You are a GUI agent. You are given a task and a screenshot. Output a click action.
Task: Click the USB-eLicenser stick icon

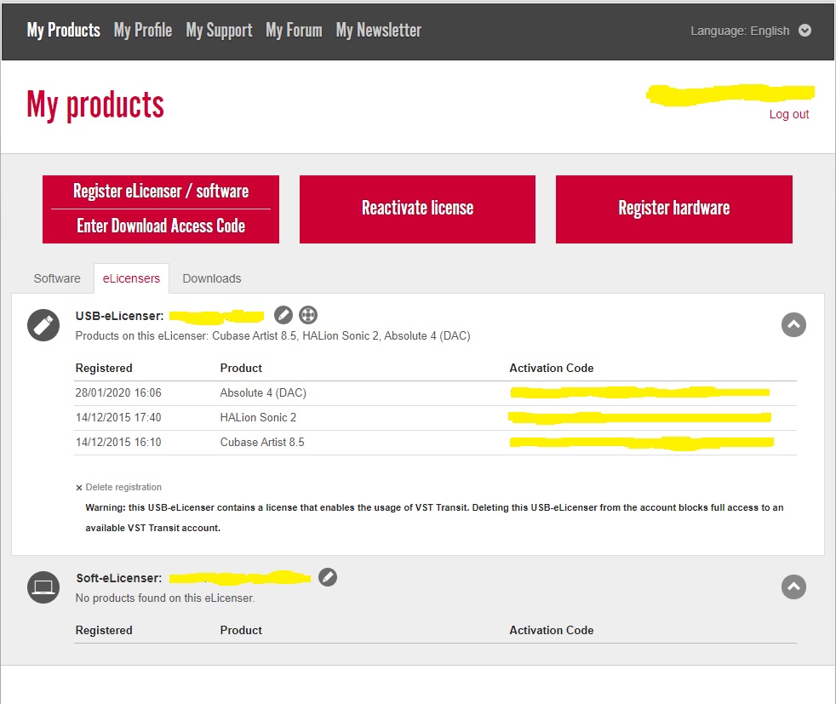click(43, 325)
